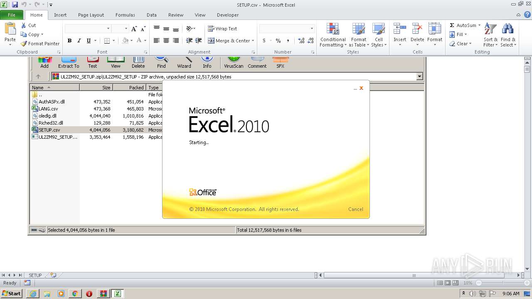This screenshot has width=532, height=299.
Task: Switch to the Data tab
Action: pos(152,15)
